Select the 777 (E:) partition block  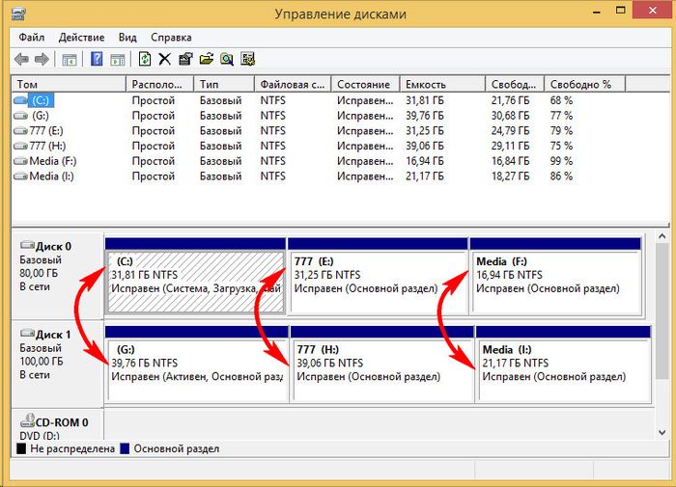point(378,276)
